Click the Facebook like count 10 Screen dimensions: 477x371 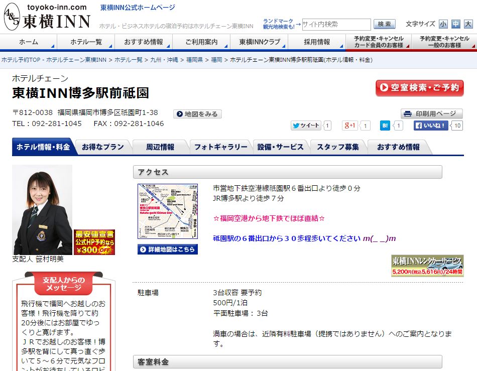[457, 126]
